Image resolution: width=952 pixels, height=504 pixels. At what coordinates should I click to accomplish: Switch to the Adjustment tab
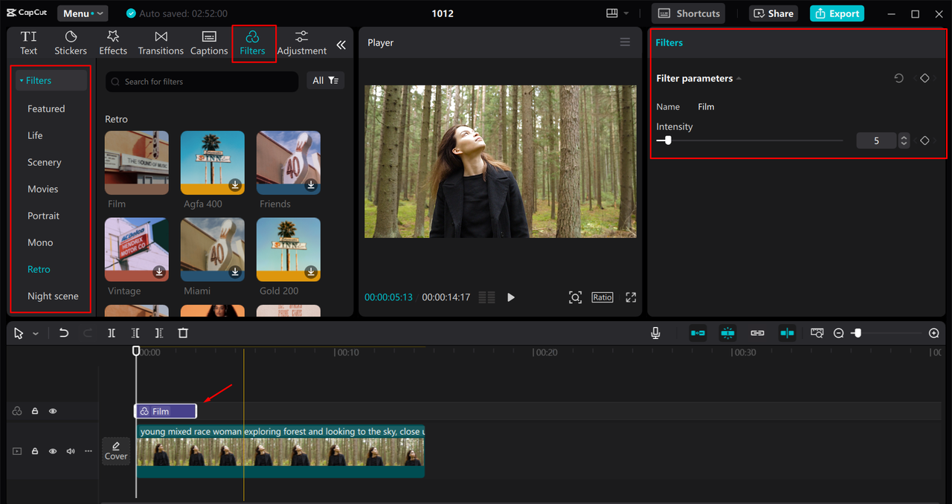302,43
